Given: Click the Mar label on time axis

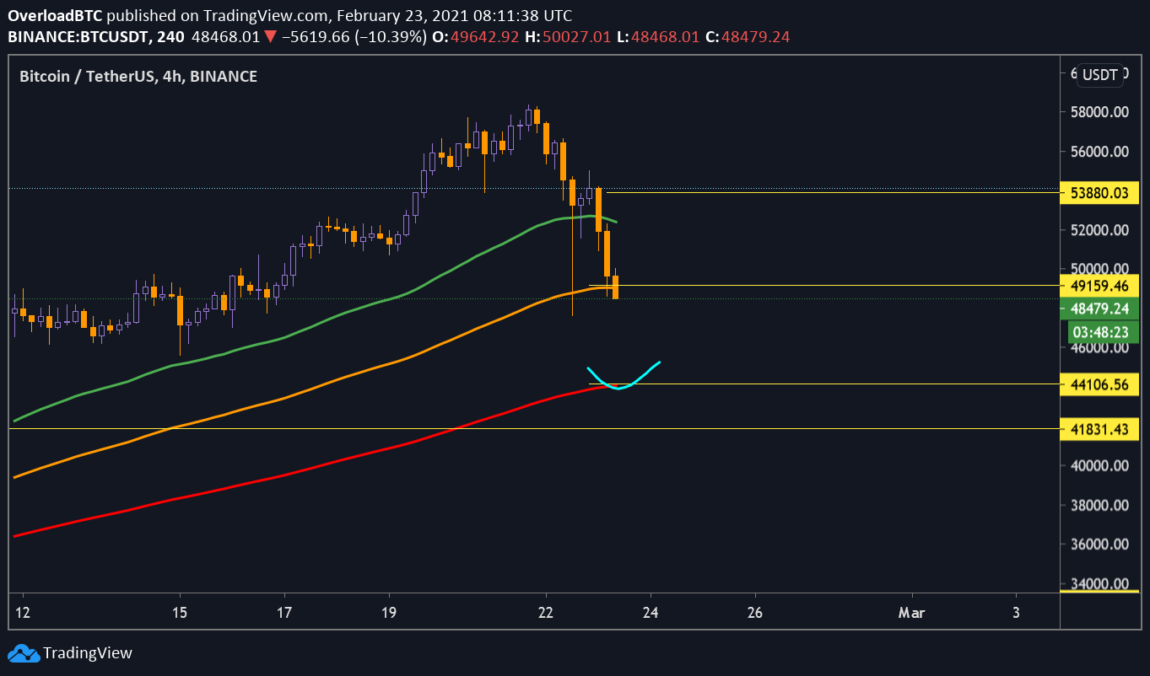Looking at the screenshot, I should point(912,613).
